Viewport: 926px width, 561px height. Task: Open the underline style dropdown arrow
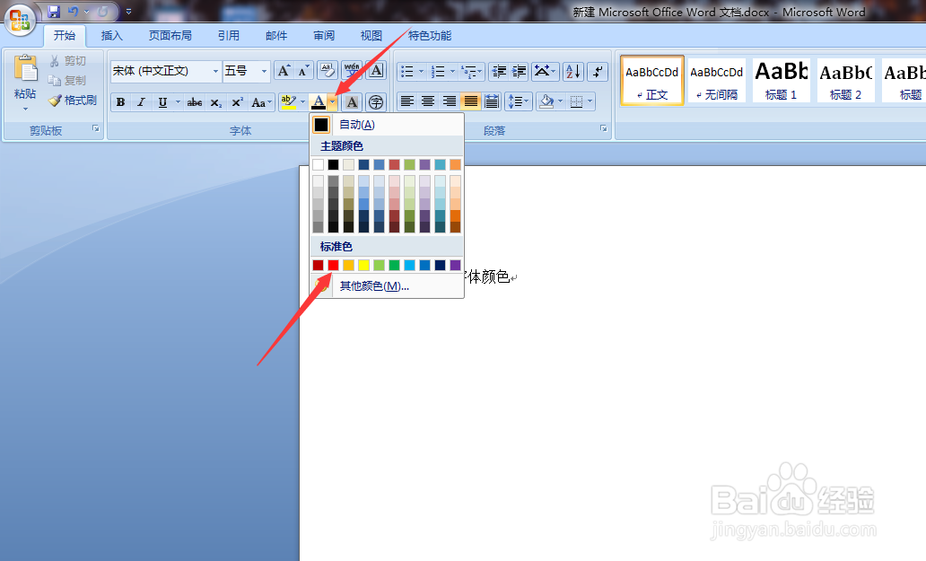coord(178,102)
